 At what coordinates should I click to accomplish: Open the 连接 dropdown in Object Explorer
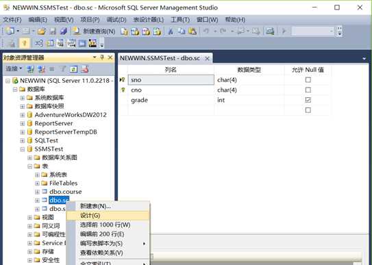pyautogui.click(x=14, y=69)
